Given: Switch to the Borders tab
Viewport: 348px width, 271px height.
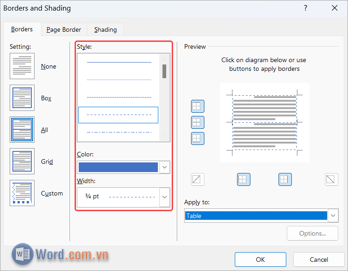Looking at the screenshot, I should tap(22, 29).
